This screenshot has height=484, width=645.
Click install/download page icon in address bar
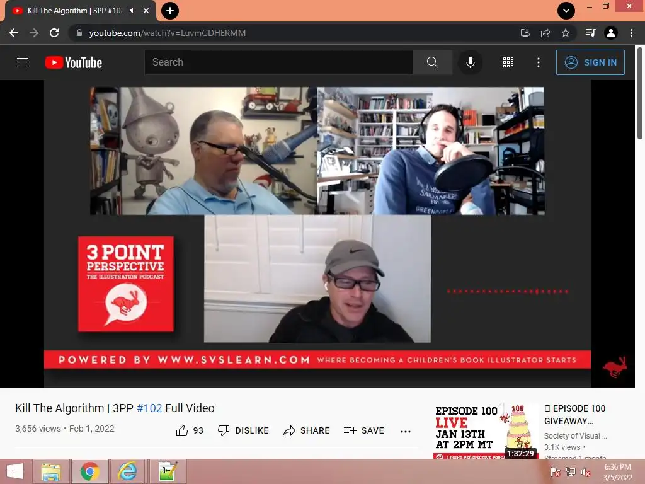point(525,33)
